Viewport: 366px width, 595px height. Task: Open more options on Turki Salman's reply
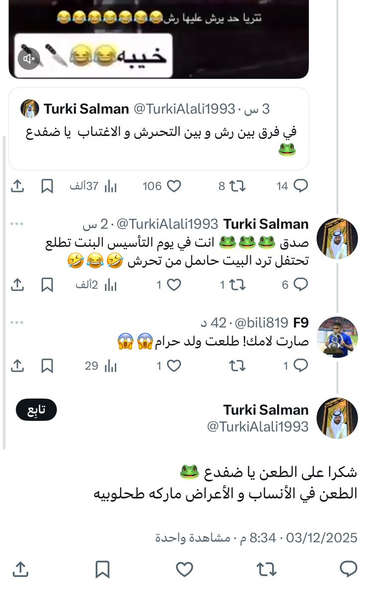click(17, 224)
